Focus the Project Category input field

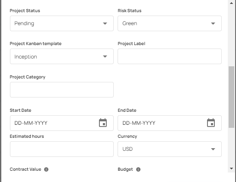[x=62, y=90]
